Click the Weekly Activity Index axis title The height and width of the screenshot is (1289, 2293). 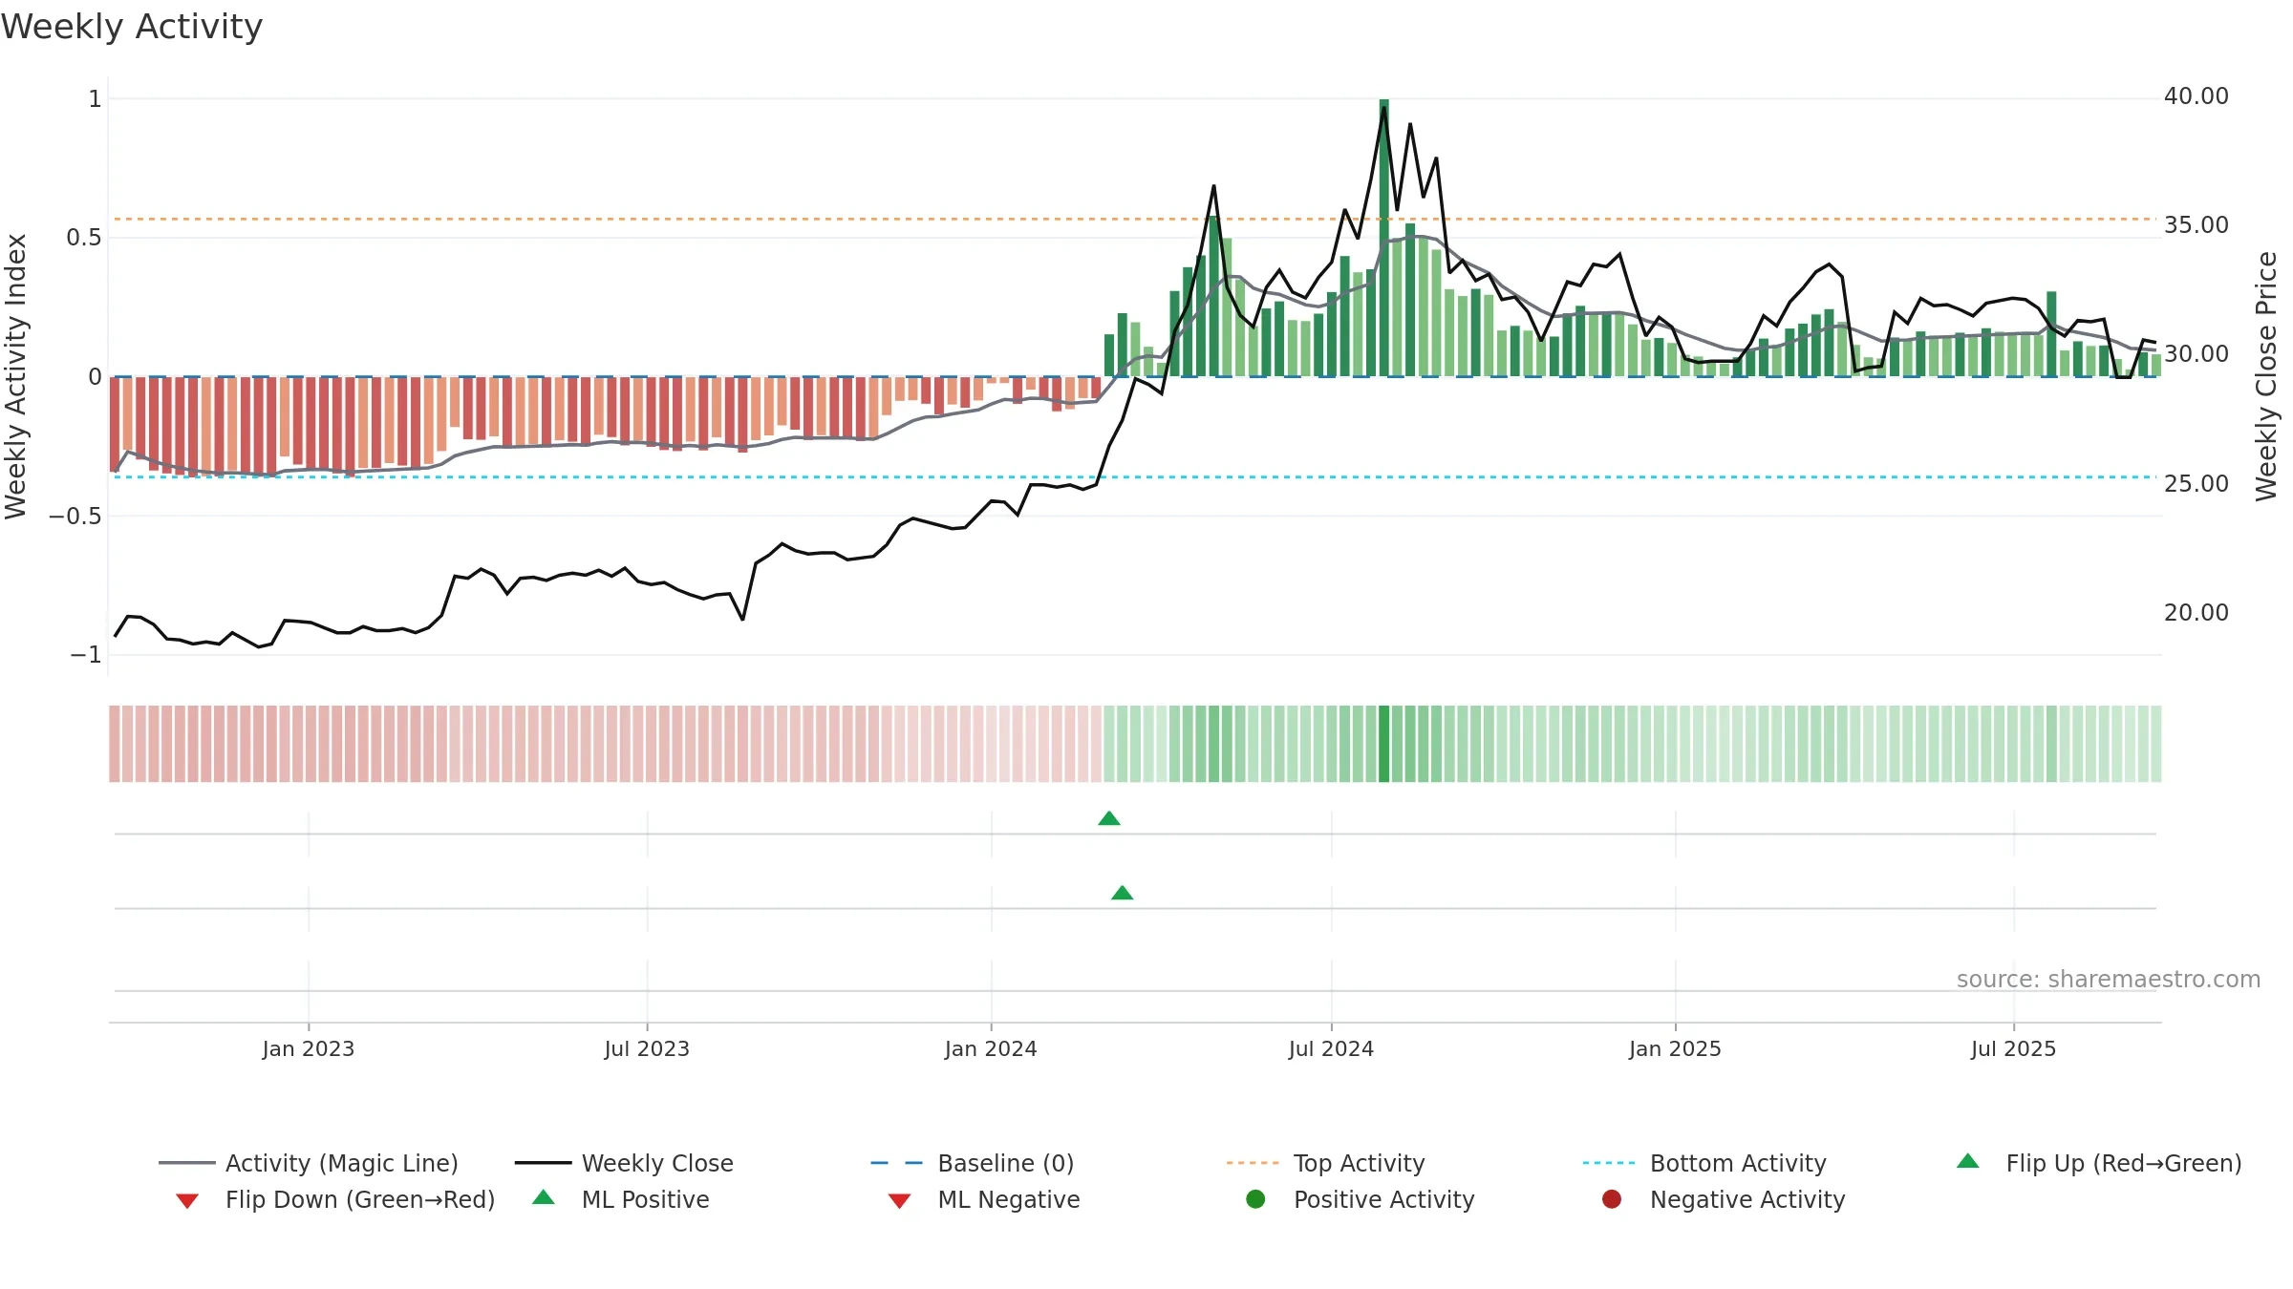pos(16,376)
